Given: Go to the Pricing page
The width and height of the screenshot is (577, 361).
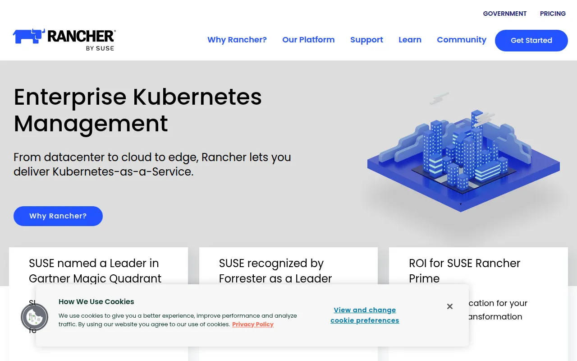Looking at the screenshot, I should [553, 14].
